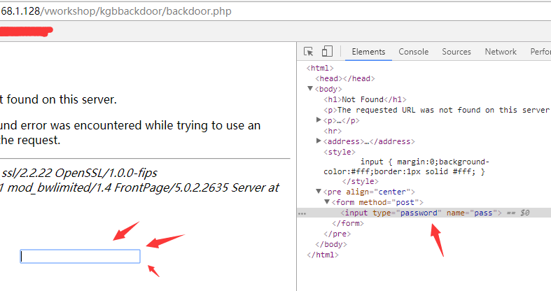
Task: Click the password input field on page
Action: pyautogui.click(x=80, y=257)
